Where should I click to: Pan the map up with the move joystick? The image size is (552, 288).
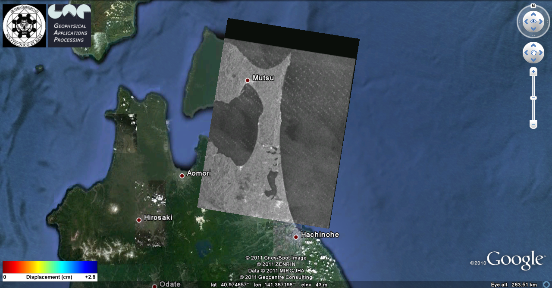(533, 46)
